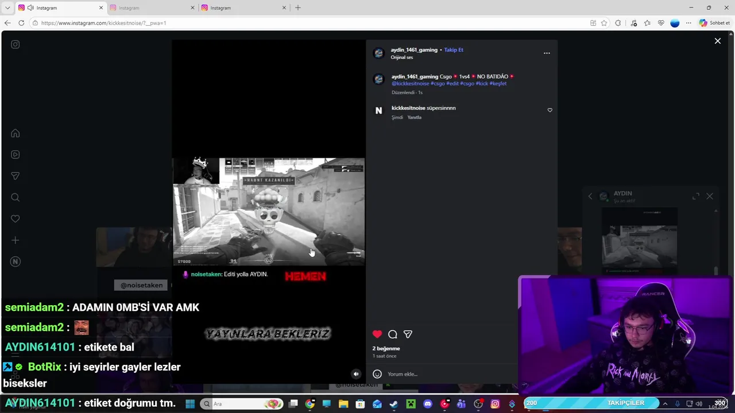The width and height of the screenshot is (735, 413).
Task: Click the Instagram URL address bar
Action: coord(310,23)
